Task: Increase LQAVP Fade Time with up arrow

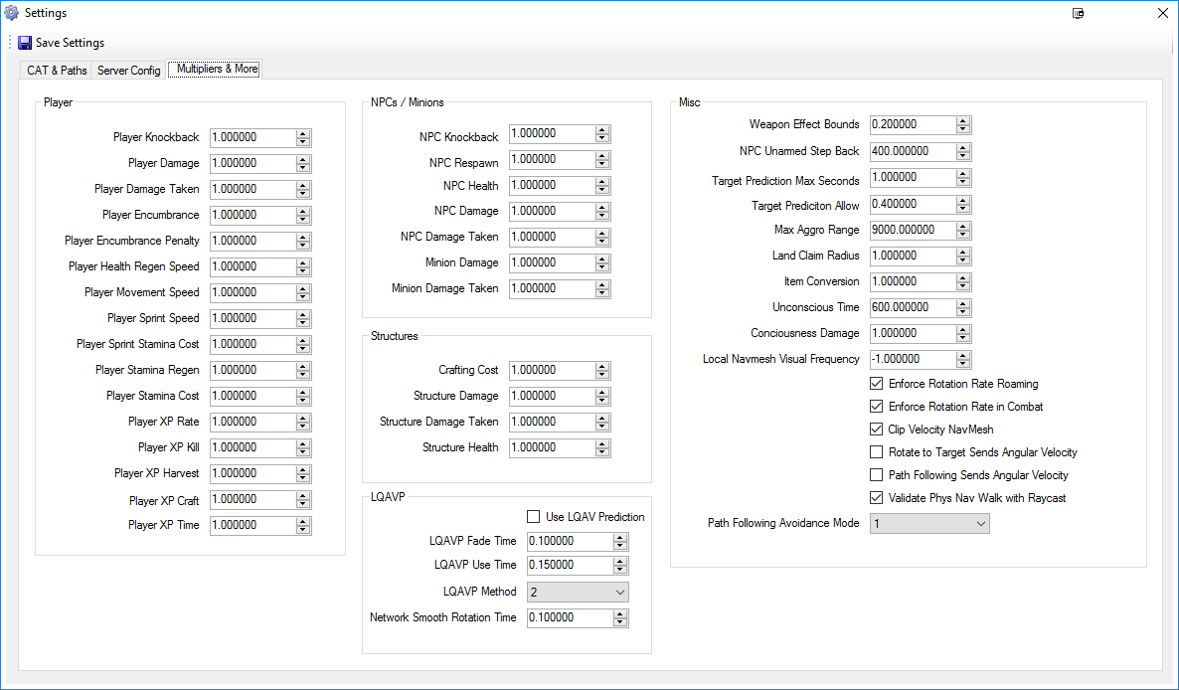Action: [x=620, y=537]
